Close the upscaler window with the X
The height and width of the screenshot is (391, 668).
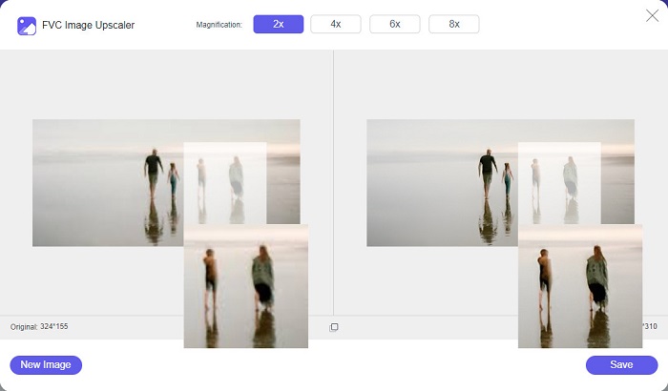[652, 14]
